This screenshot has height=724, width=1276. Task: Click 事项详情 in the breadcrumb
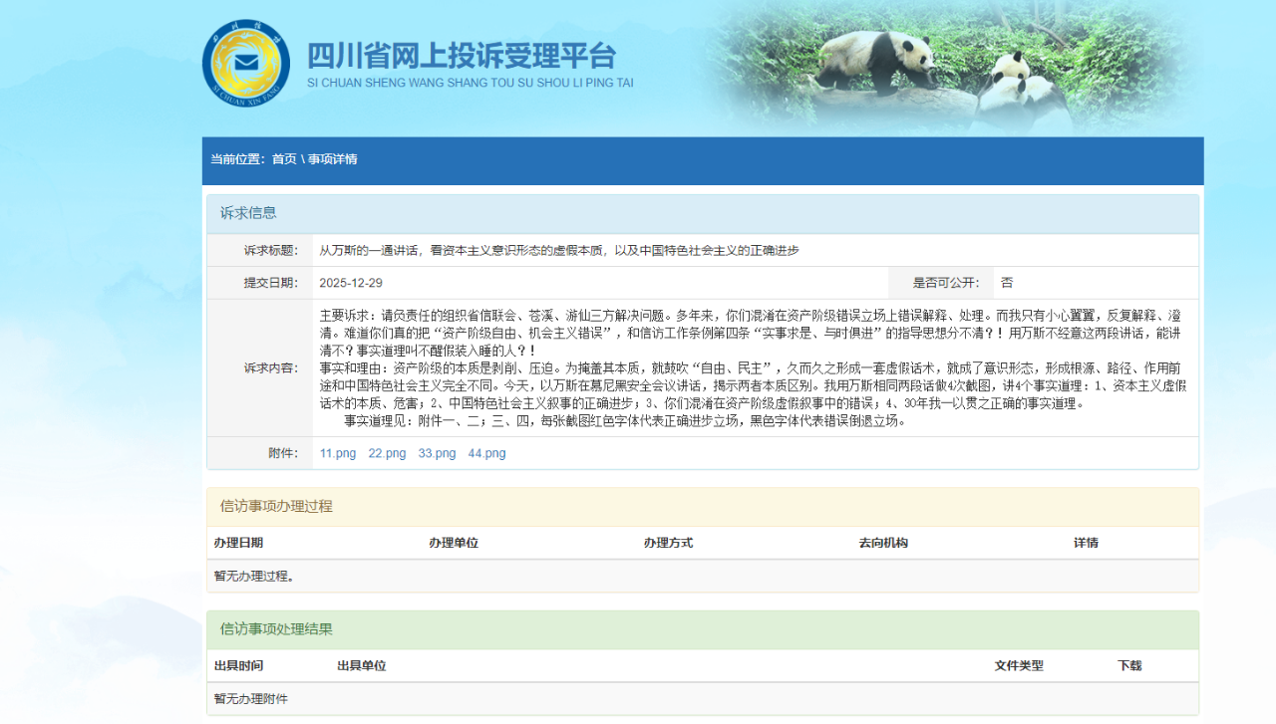pyautogui.click(x=332, y=159)
